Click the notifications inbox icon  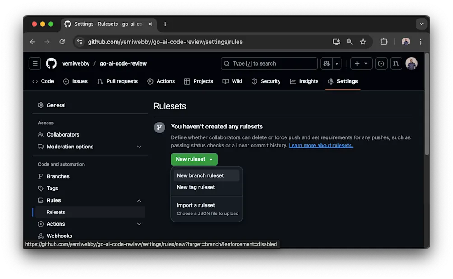click(x=381, y=63)
